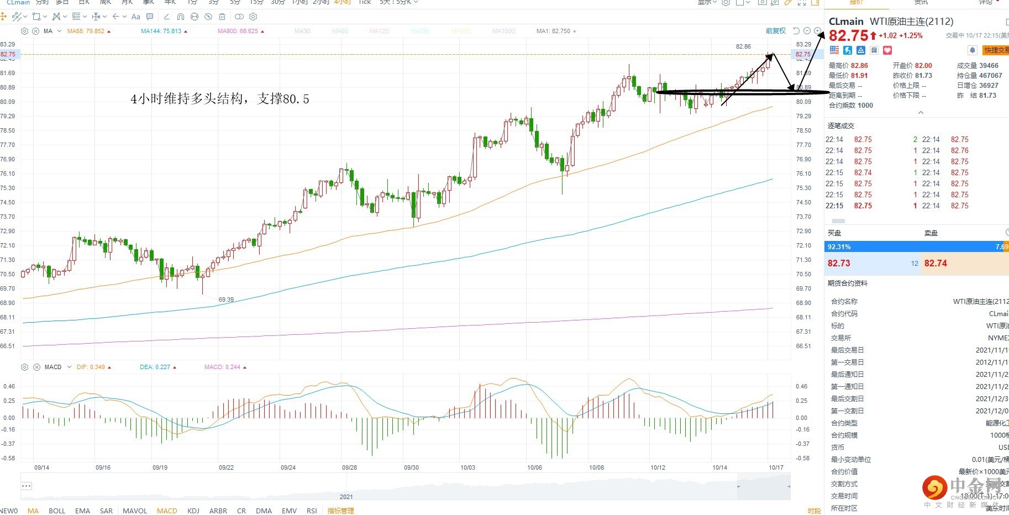Open the MA indicator dropdown
The height and width of the screenshot is (515, 1009).
tap(60, 31)
